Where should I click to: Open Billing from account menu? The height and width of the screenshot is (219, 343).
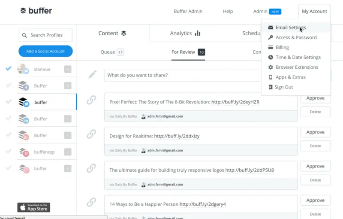coord(282,47)
